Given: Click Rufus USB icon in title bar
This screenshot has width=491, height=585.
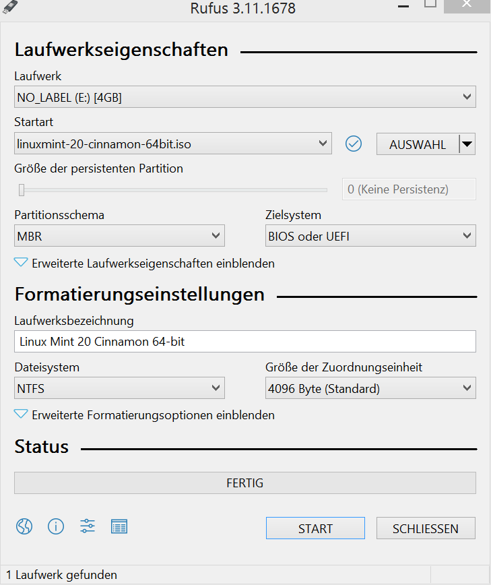Looking at the screenshot, I should point(10,6).
